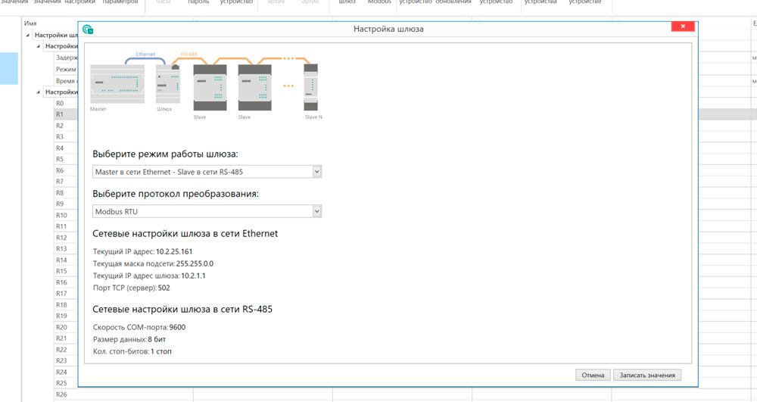Screen dimensions: 757x402
Task: Click the RS-485 link label in the diagram
Action: pyautogui.click(x=188, y=55)
